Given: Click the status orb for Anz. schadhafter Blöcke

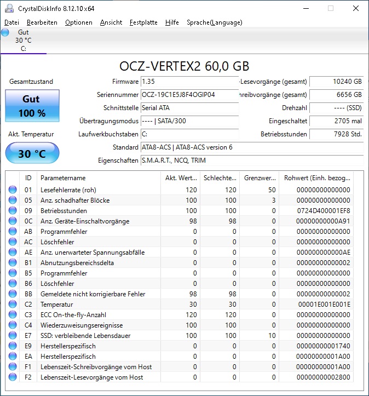Looking at the screenshot, I should click(x=13, y=200).
